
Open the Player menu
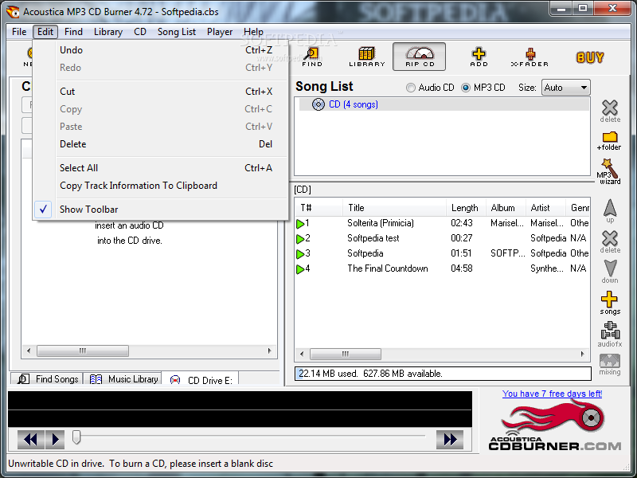coord(220,32)
